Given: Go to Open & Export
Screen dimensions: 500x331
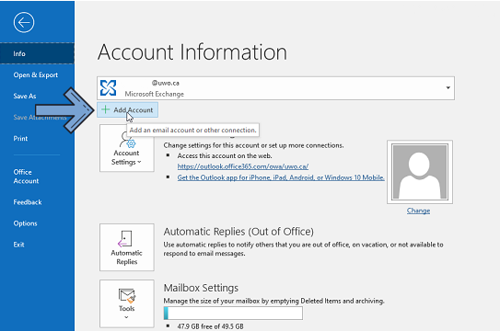Looking at the screenshot, I should (x=35, y=74).
